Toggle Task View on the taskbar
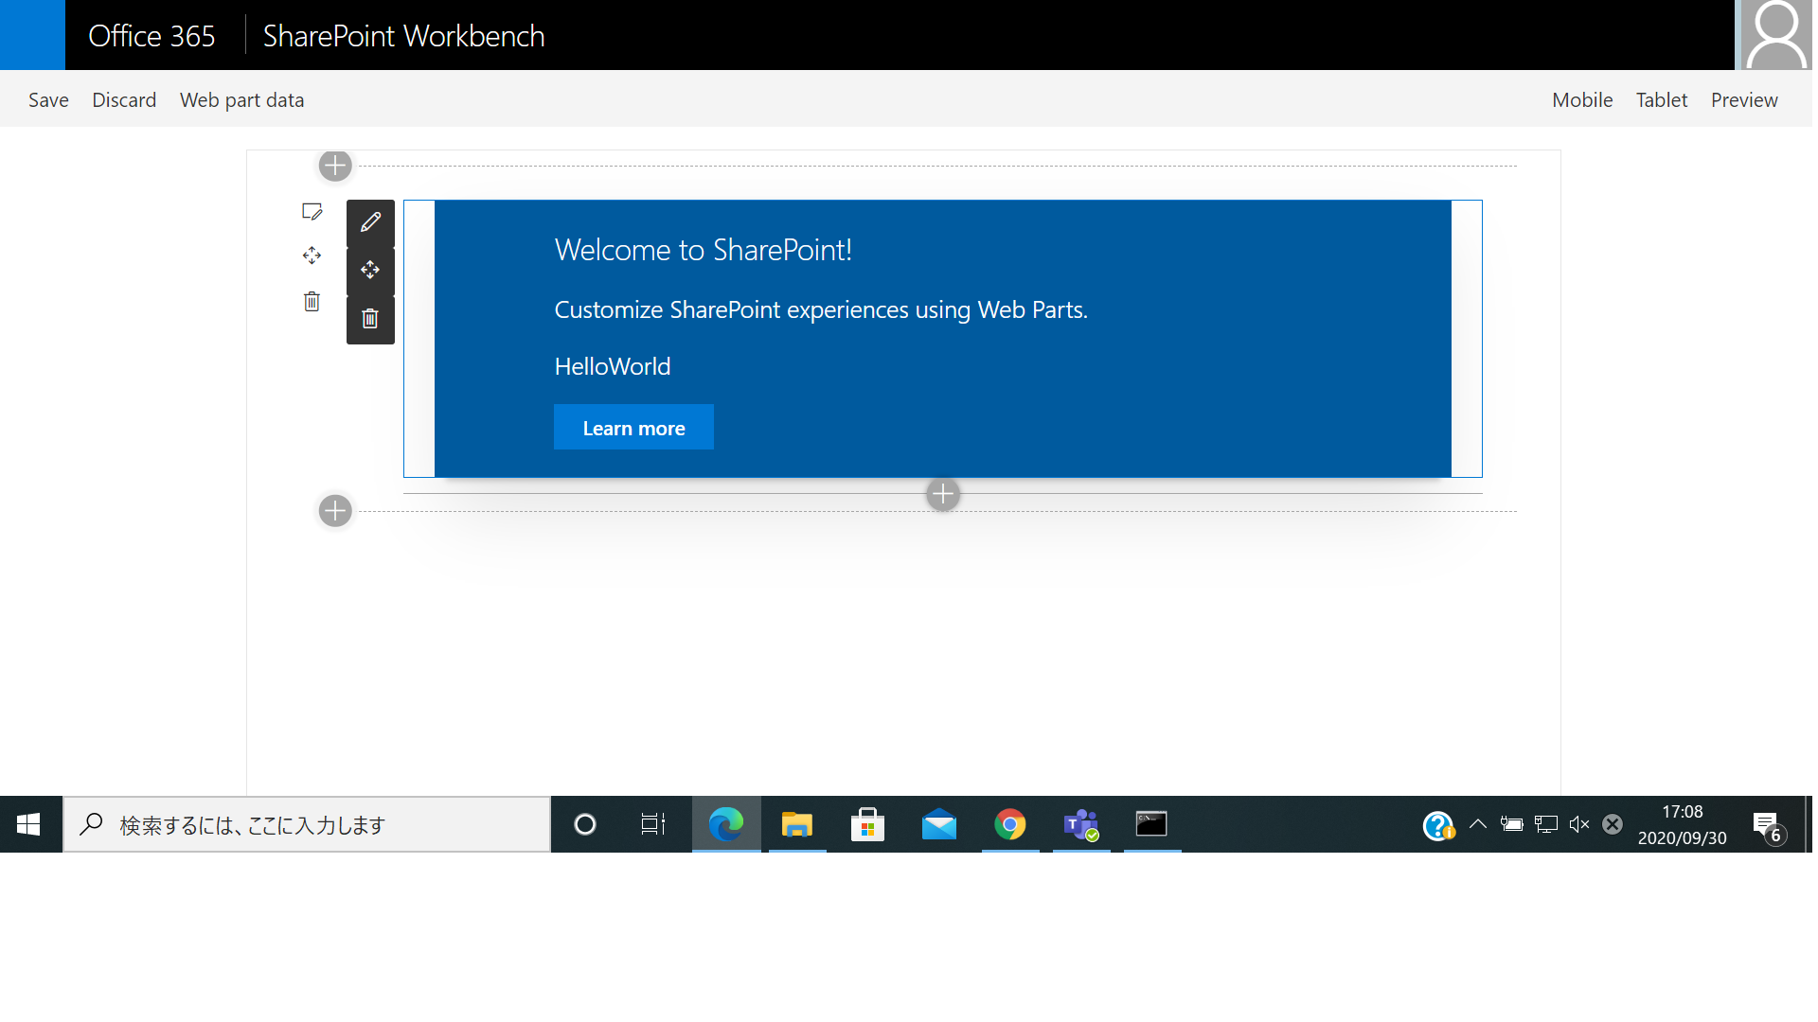The height and width of the screenshot is (1022, 1818). 651,824
